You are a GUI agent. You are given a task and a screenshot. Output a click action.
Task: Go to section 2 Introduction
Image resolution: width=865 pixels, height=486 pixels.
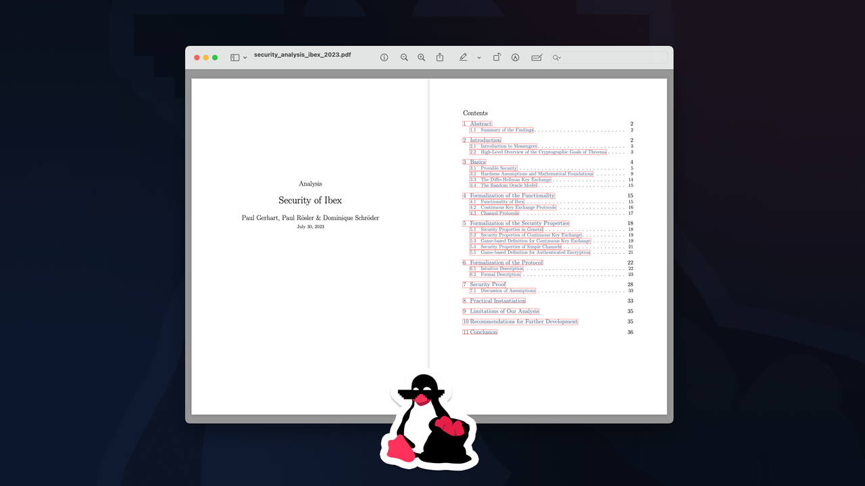(x=482, y=140)
